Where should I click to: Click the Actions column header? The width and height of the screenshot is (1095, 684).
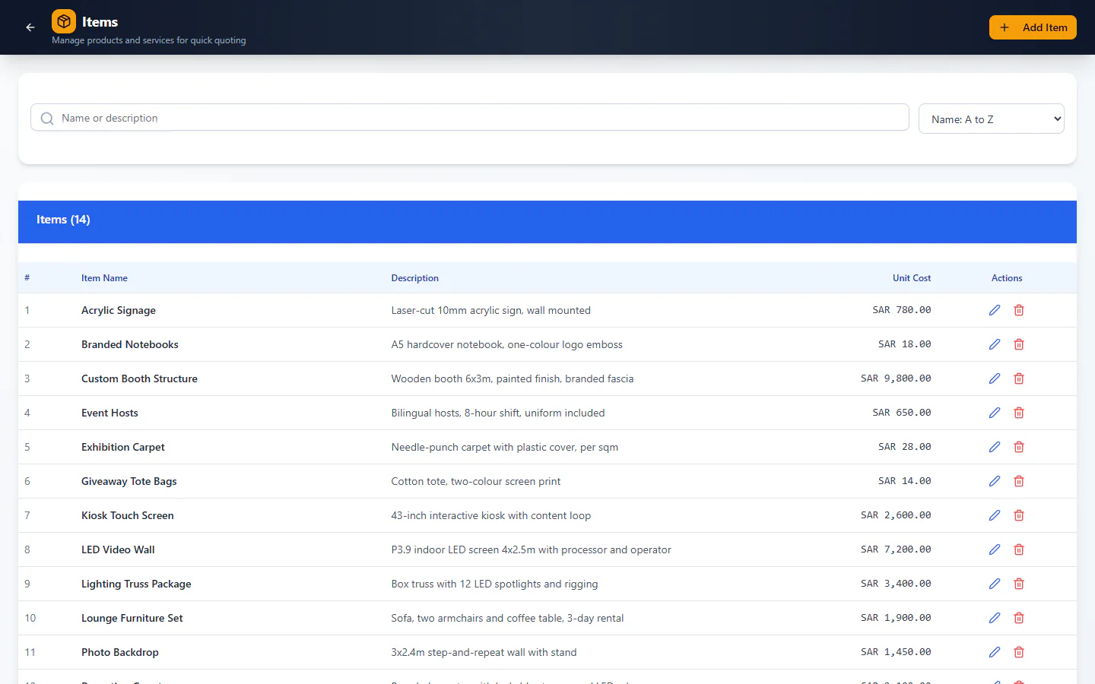tap(1007, 278)
